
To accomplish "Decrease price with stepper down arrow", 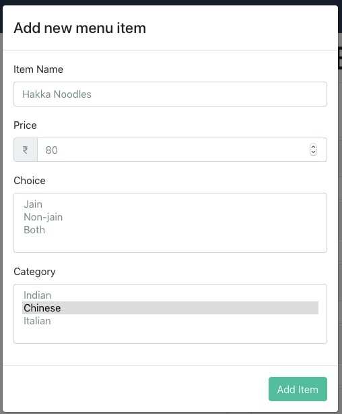I will click(x=313, y=152).
